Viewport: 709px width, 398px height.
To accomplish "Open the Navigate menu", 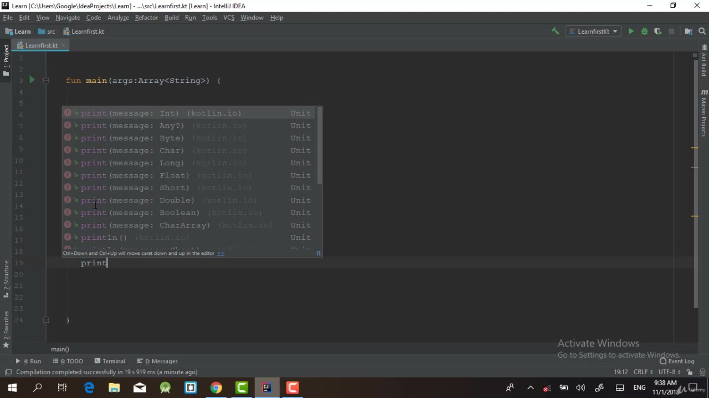I will click(x=68, y=18).
